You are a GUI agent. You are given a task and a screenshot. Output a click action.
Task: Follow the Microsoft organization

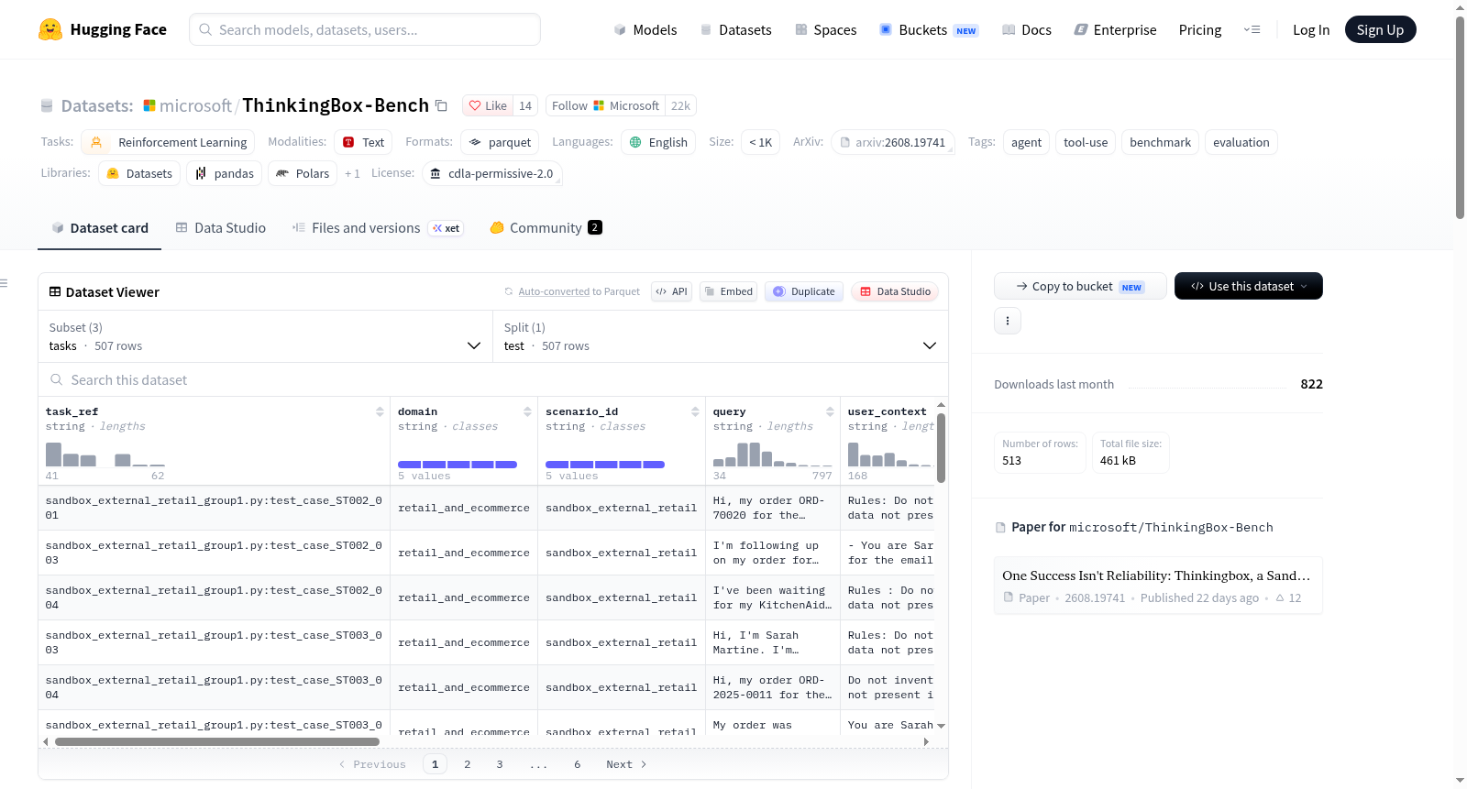tap(606, 105)
